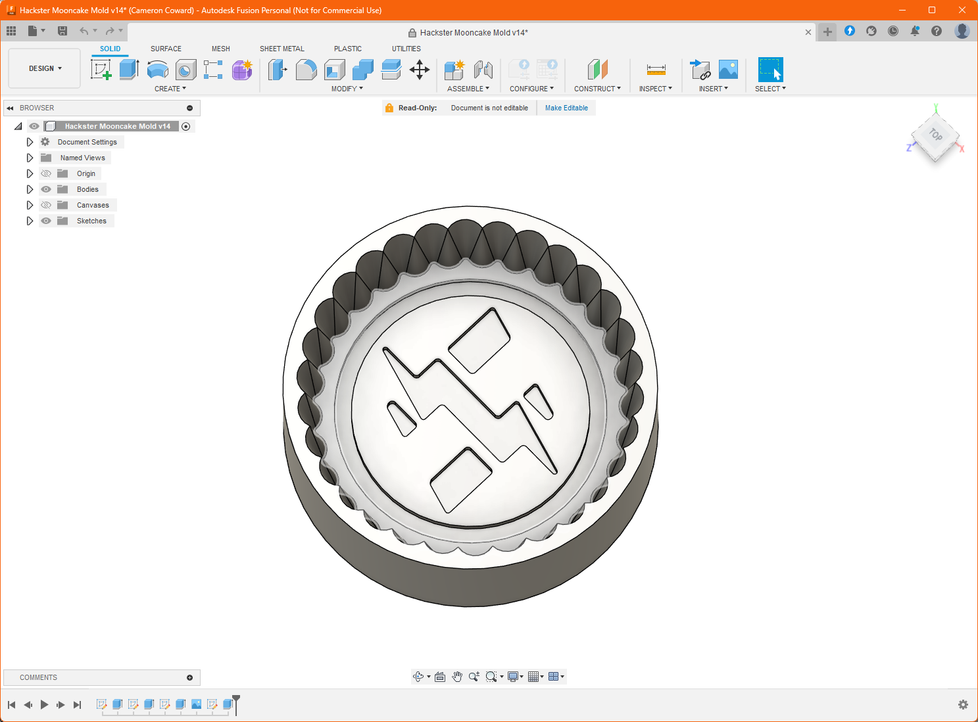Show the Canvases folder
978x722 pixels.
click(x=46, y=205)
